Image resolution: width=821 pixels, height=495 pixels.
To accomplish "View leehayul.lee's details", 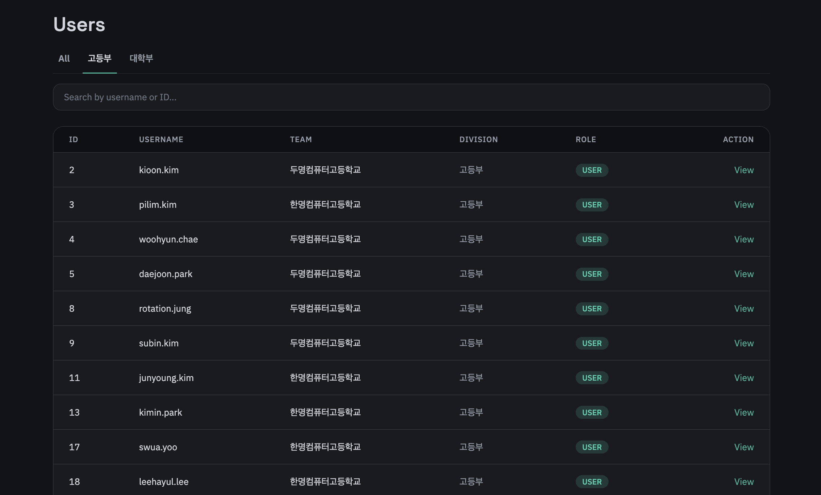I will (743, 482).
